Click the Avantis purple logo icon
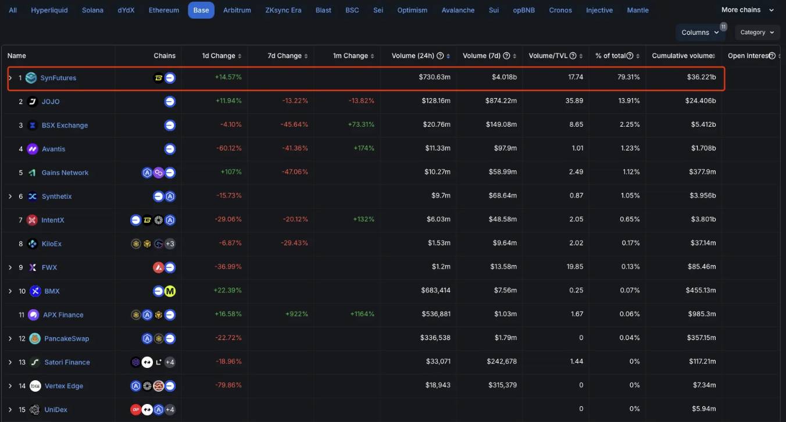 [x=33, y=149]
